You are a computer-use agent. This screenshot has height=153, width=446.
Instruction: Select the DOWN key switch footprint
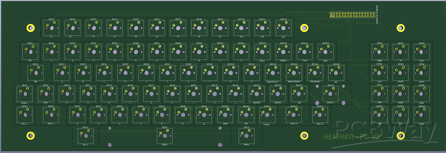pyautogui.click(x=400, y=94)
